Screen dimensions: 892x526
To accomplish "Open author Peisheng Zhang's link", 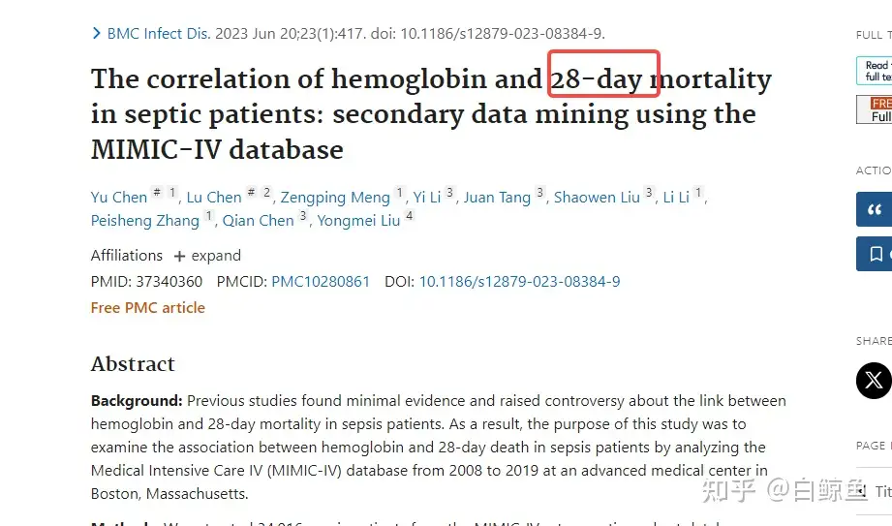I will pyautogui.click(x=145, y=221).
